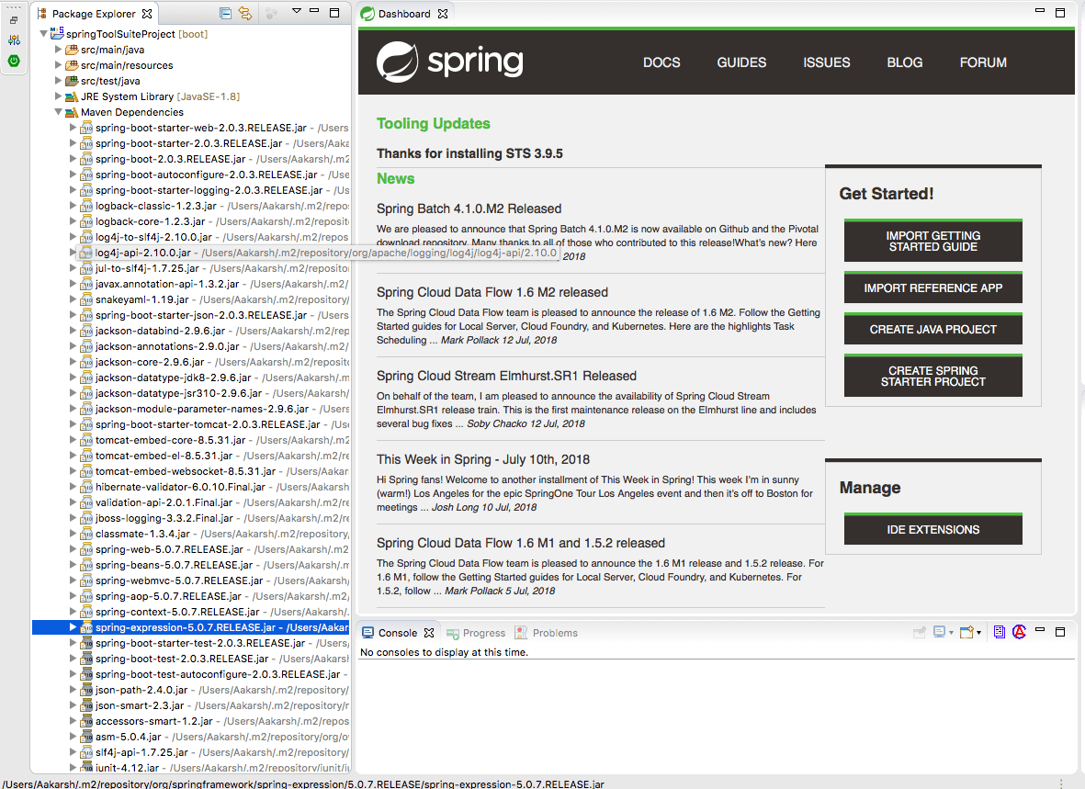Open the green Boot Dashboard power icon
This screenshot has height=789, width=1085.
tap(14, 61)
